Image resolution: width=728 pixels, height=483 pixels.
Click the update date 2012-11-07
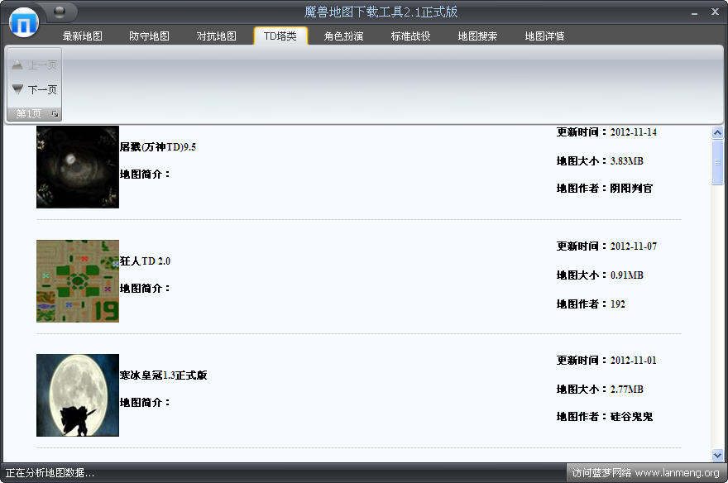[x=634, y=246]
